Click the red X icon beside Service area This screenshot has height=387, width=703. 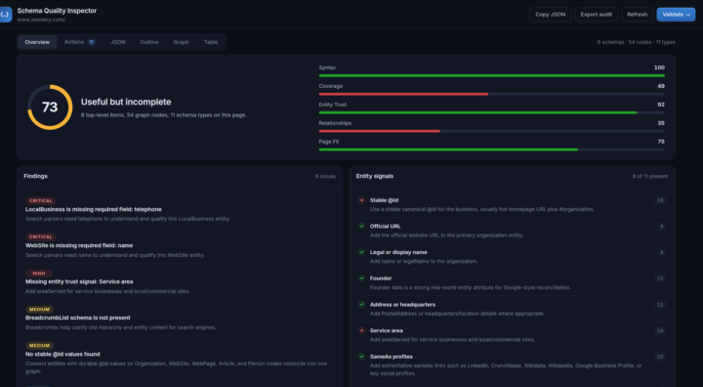[x=361, y=330]
